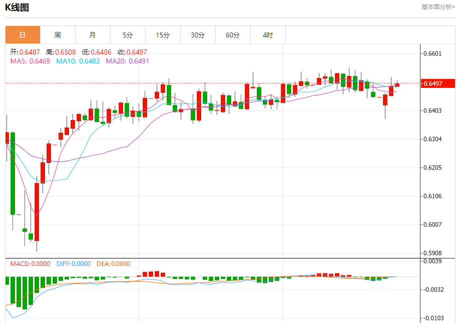Click the 高:0.6508 high value
458x323 pixels.
pos(61,52)
